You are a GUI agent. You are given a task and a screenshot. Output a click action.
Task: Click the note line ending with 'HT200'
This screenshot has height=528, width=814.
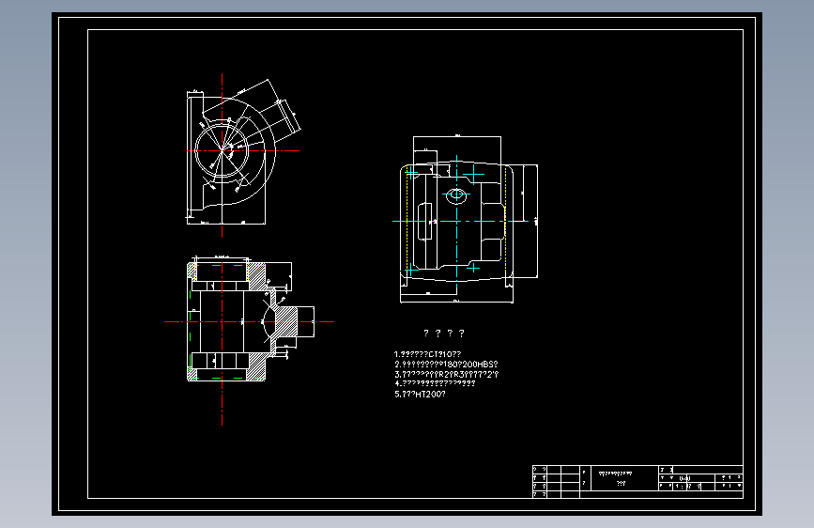(x=420, y=394)
